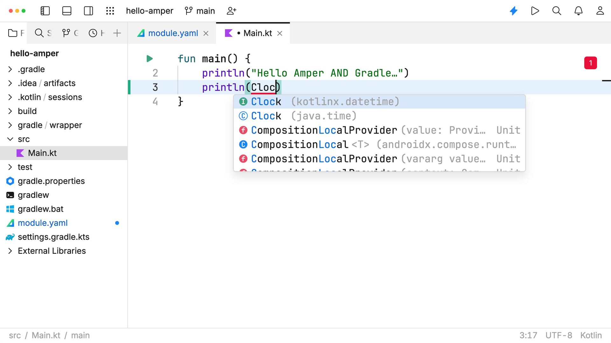Click line number 4 in the gutter
The height and width of the screenshot is (343, 611).
click(155, 102)
